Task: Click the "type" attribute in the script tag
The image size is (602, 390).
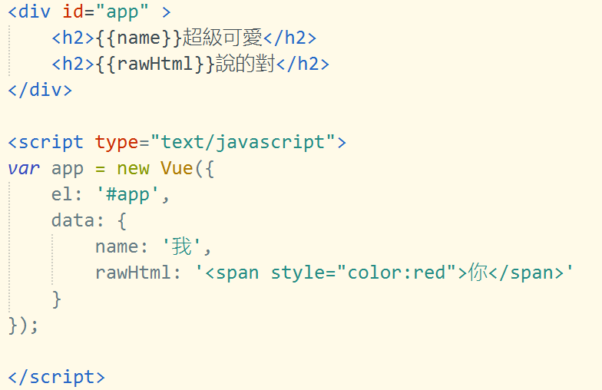Action: pos(117,143)
